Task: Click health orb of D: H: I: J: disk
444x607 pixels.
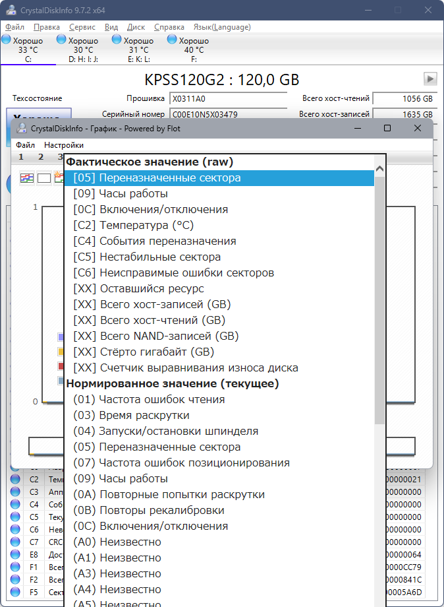Action: point(61,39)
